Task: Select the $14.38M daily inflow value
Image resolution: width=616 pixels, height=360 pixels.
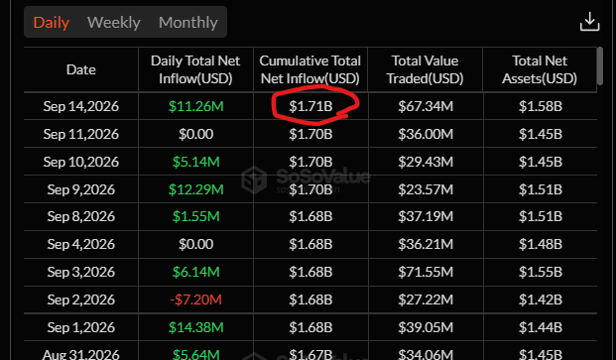Action: point(195,327)
